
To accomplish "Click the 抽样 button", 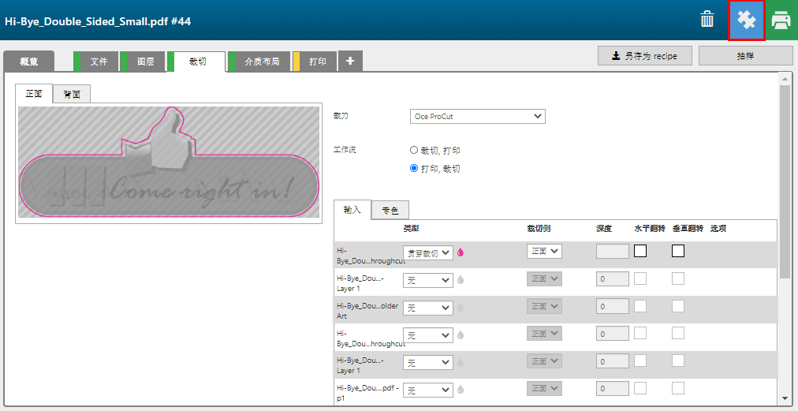I will pyautogui.click(x=745, y=56).
